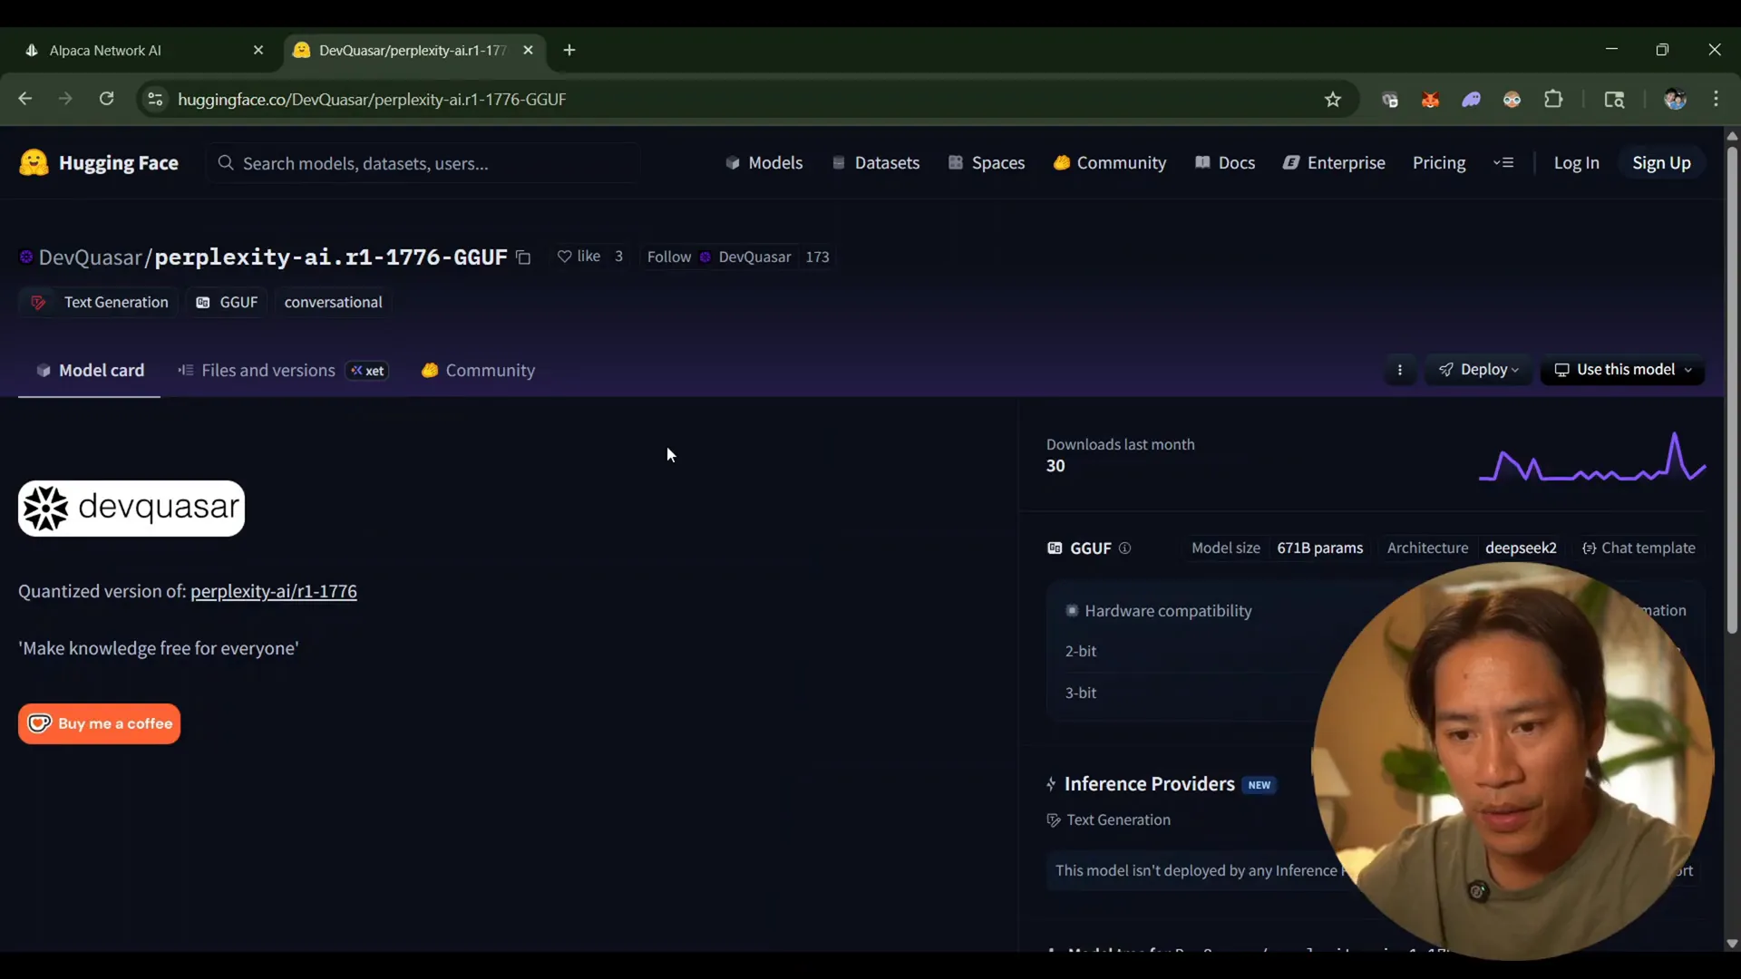Open the Chat template viewer
1741x979 pixels.
1639,548
